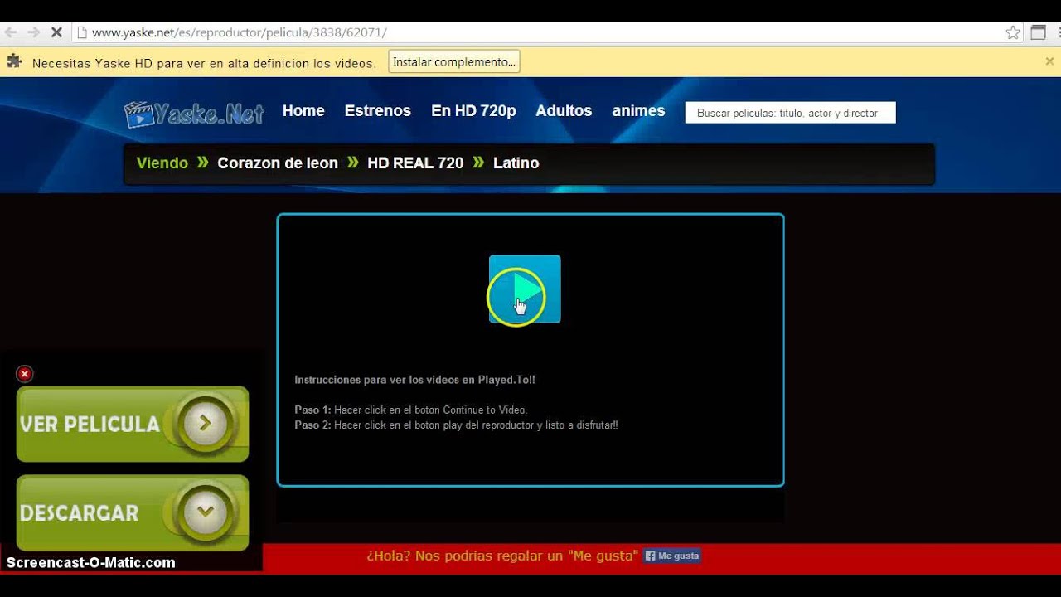1061x597 pixels.
Task: Click the Paso 2 instruction text
Action: point(457,425)
